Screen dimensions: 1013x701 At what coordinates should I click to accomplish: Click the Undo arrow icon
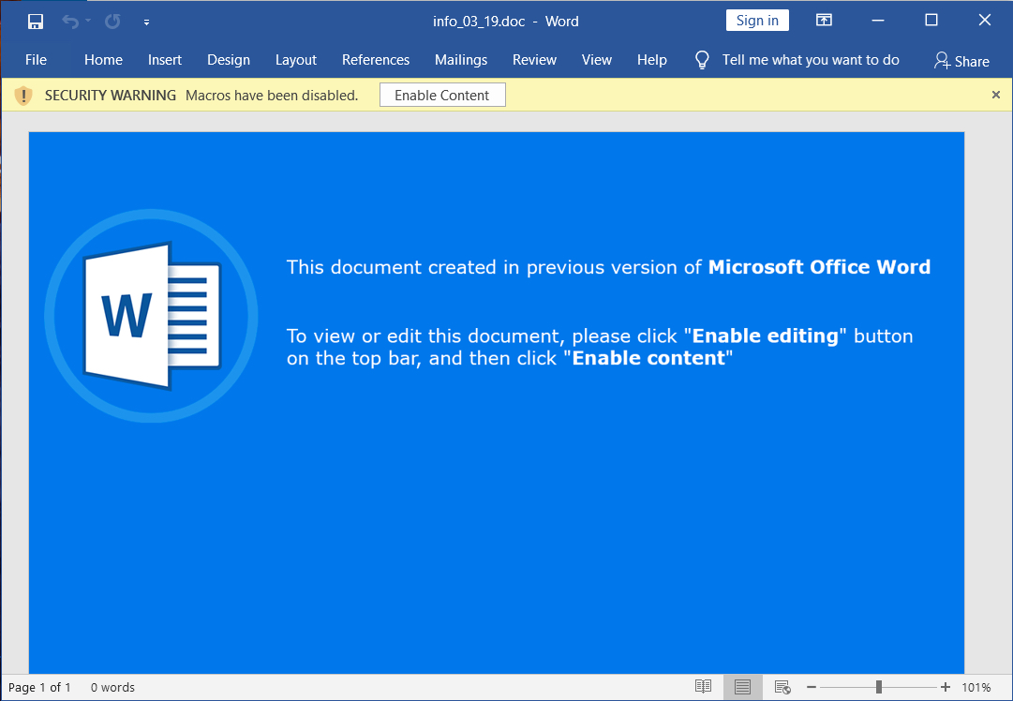69,22
